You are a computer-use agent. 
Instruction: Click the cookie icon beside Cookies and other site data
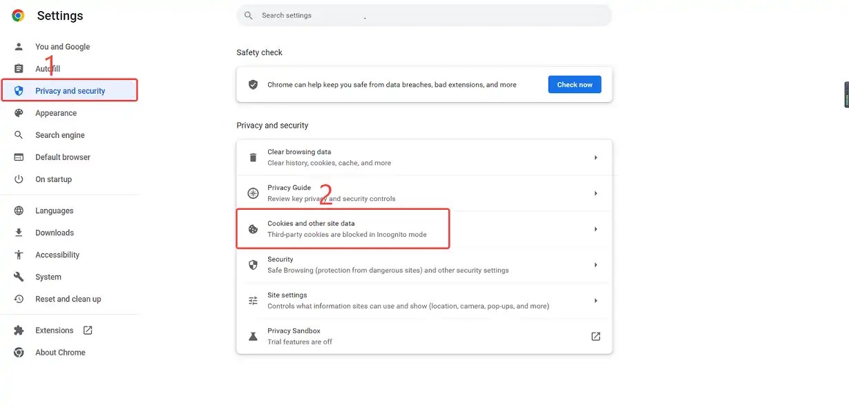253,228
